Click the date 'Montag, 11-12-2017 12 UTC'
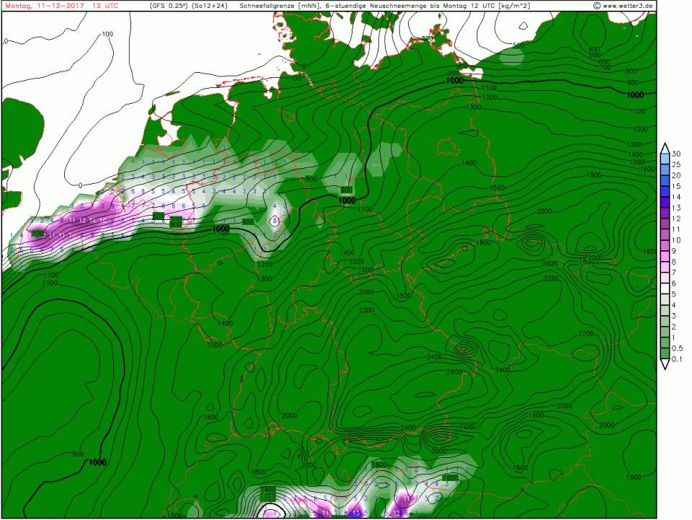 coord(61,6)
